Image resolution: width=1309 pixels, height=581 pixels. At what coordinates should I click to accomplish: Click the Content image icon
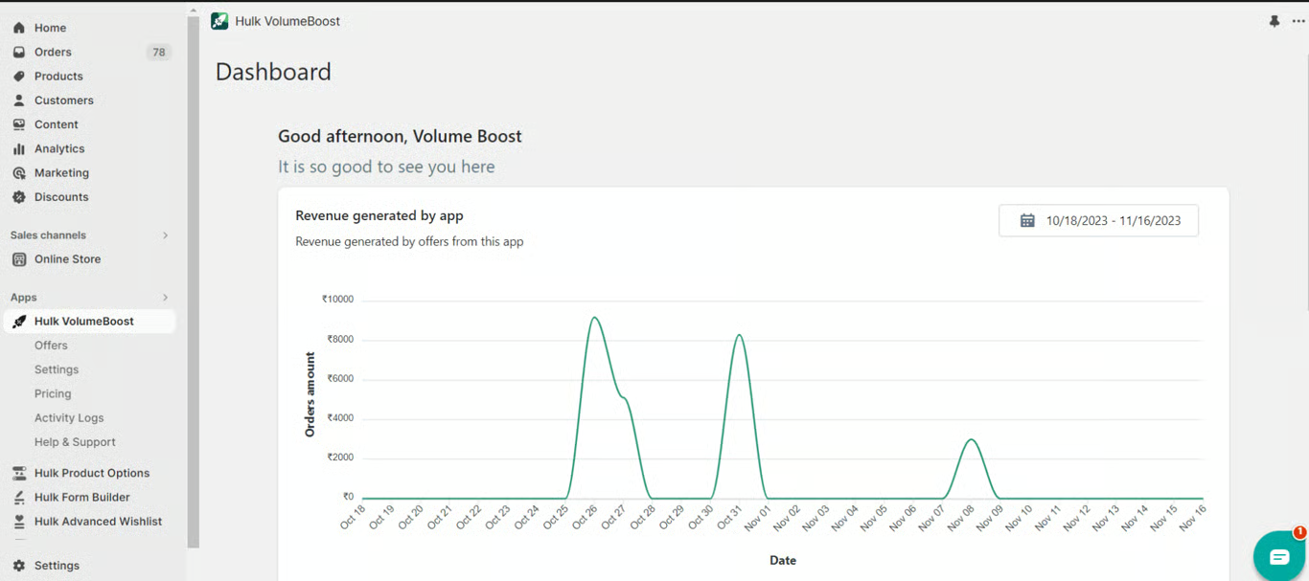19,124
